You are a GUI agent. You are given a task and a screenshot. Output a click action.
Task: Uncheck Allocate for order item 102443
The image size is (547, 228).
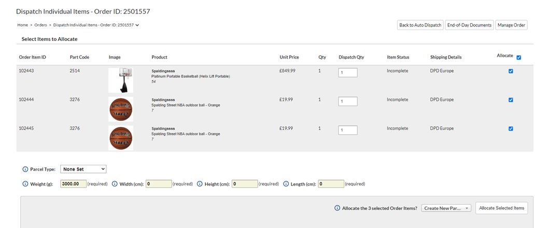click(x=511, y=72)
